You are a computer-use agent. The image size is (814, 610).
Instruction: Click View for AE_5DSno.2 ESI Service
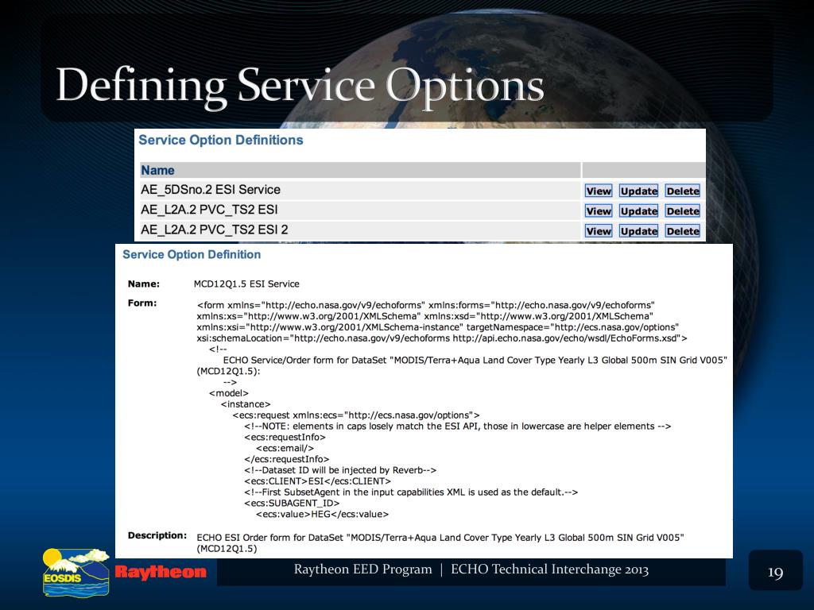(x=599, y=191)
